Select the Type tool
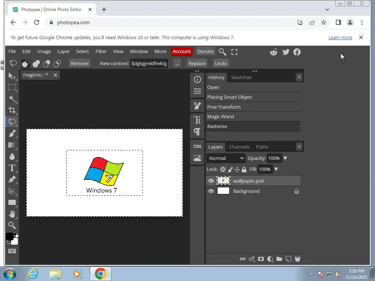This screenshot has width=375, height=281. pos(12,168)
